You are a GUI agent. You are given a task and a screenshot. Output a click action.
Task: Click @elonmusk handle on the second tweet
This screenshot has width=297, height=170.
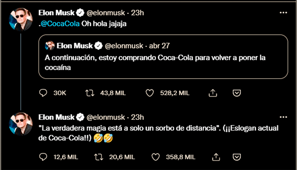(x=106, y=117)
